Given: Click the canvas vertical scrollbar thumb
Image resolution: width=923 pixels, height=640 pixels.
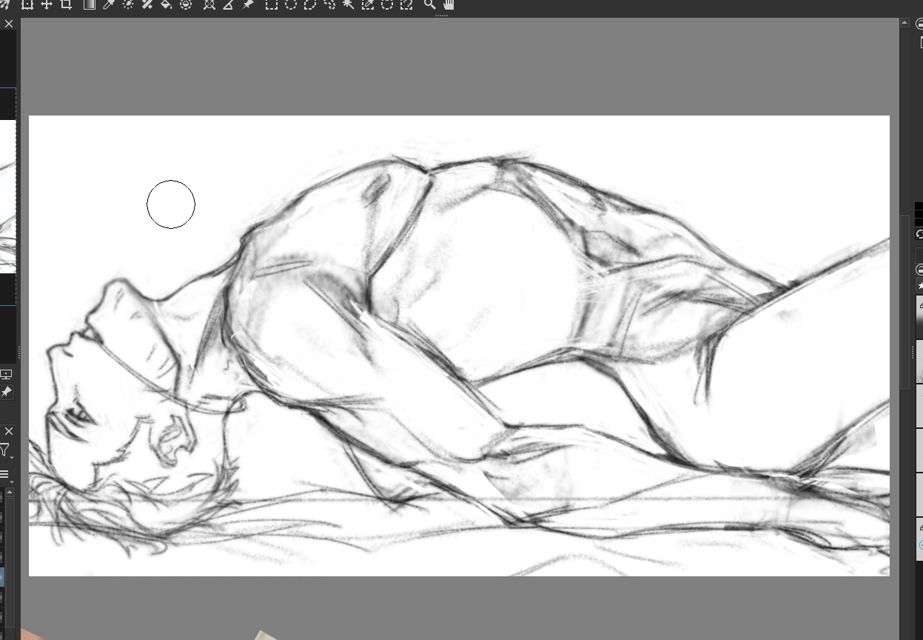Looking at the screenshot, I should point(904,302).
